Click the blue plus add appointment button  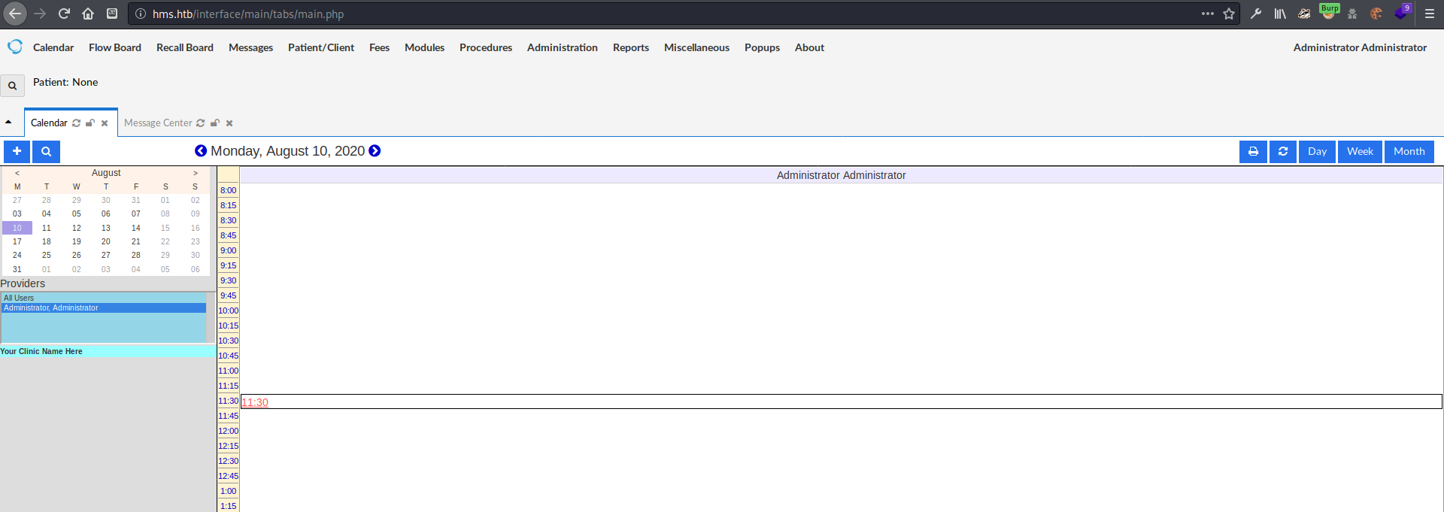(17, 152)
